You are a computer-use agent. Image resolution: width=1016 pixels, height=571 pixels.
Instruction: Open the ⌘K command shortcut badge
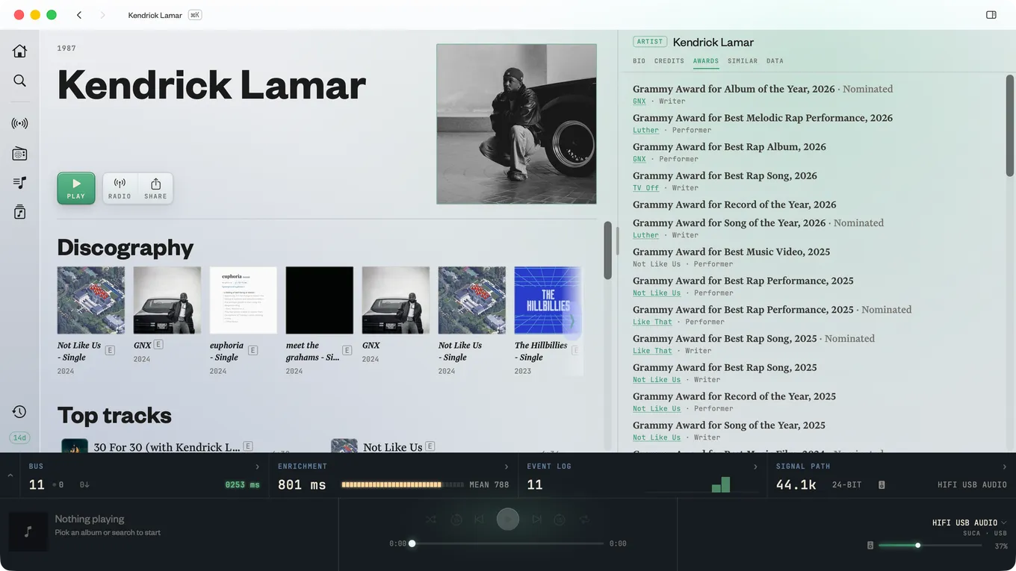point(195,15)
